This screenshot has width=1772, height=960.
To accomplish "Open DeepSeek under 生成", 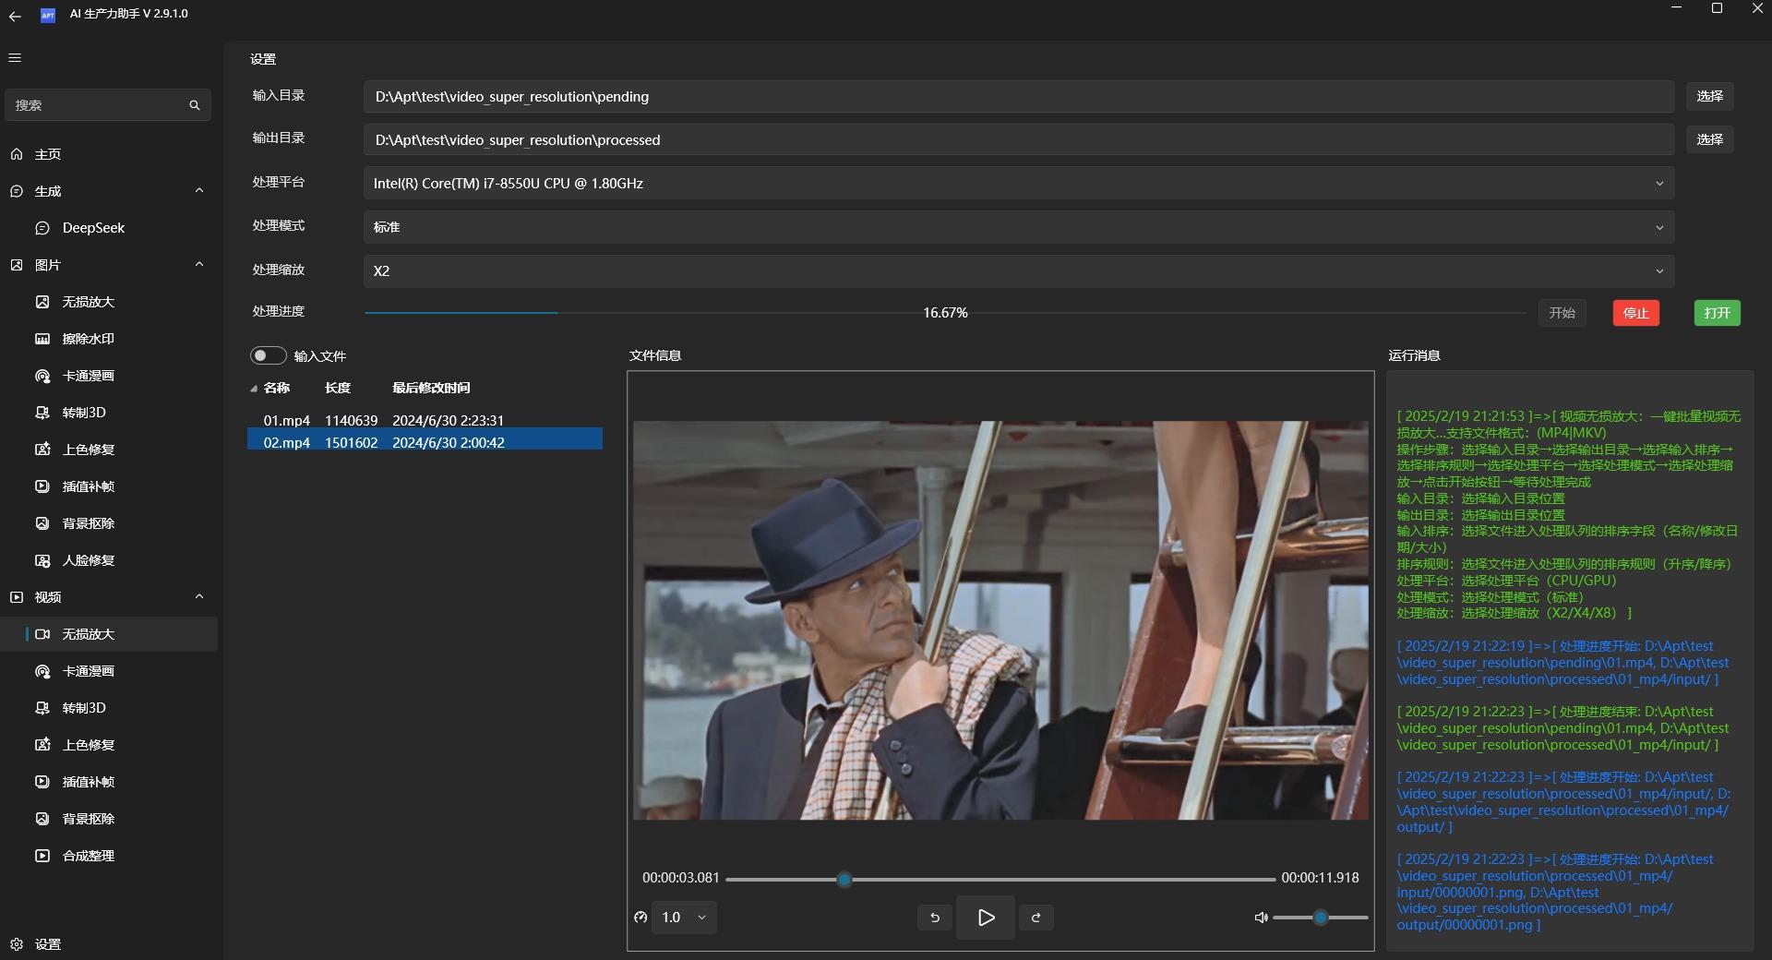I will pyautogui.click(x=109, y=228).
